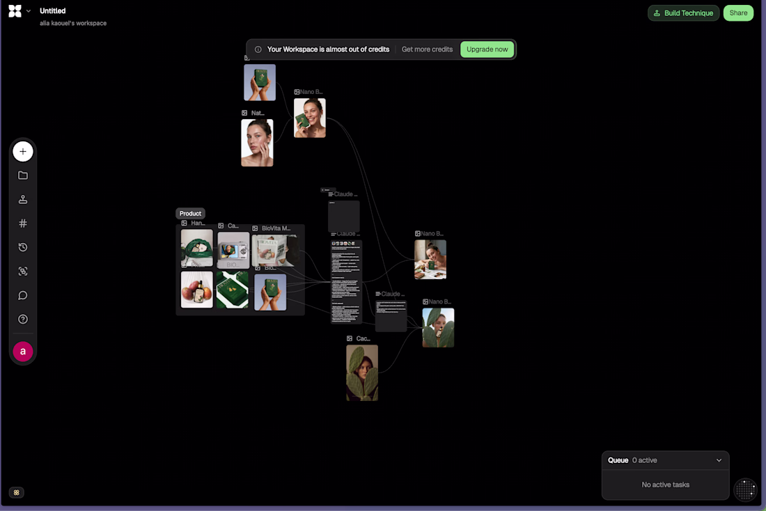This screenshot has height=511, width=766.
Task: Open the help question-mark icon
Action: click(x=23, y=319)
